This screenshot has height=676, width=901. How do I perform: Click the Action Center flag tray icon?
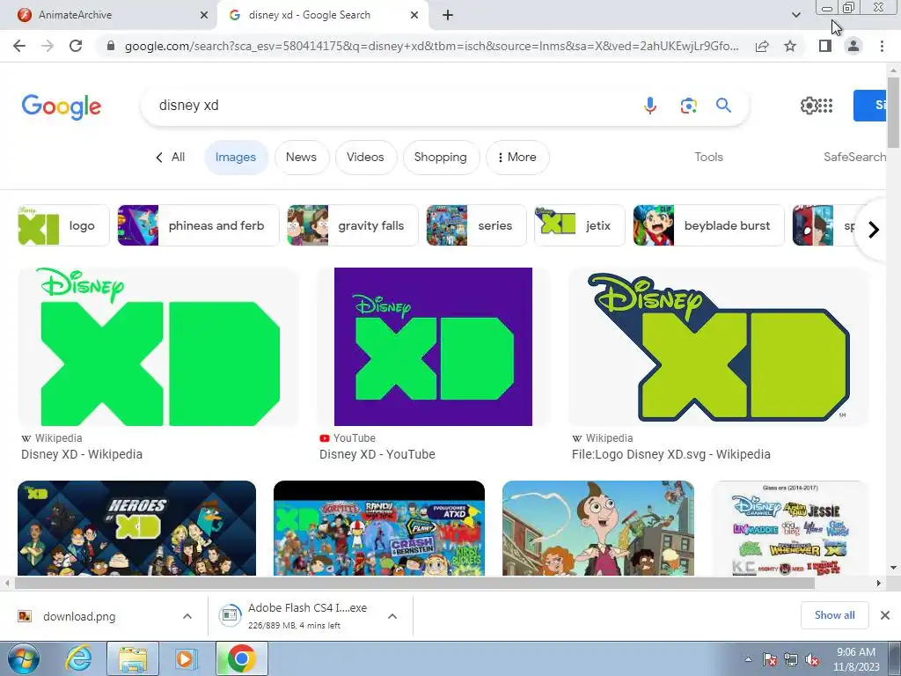(770, 660)
